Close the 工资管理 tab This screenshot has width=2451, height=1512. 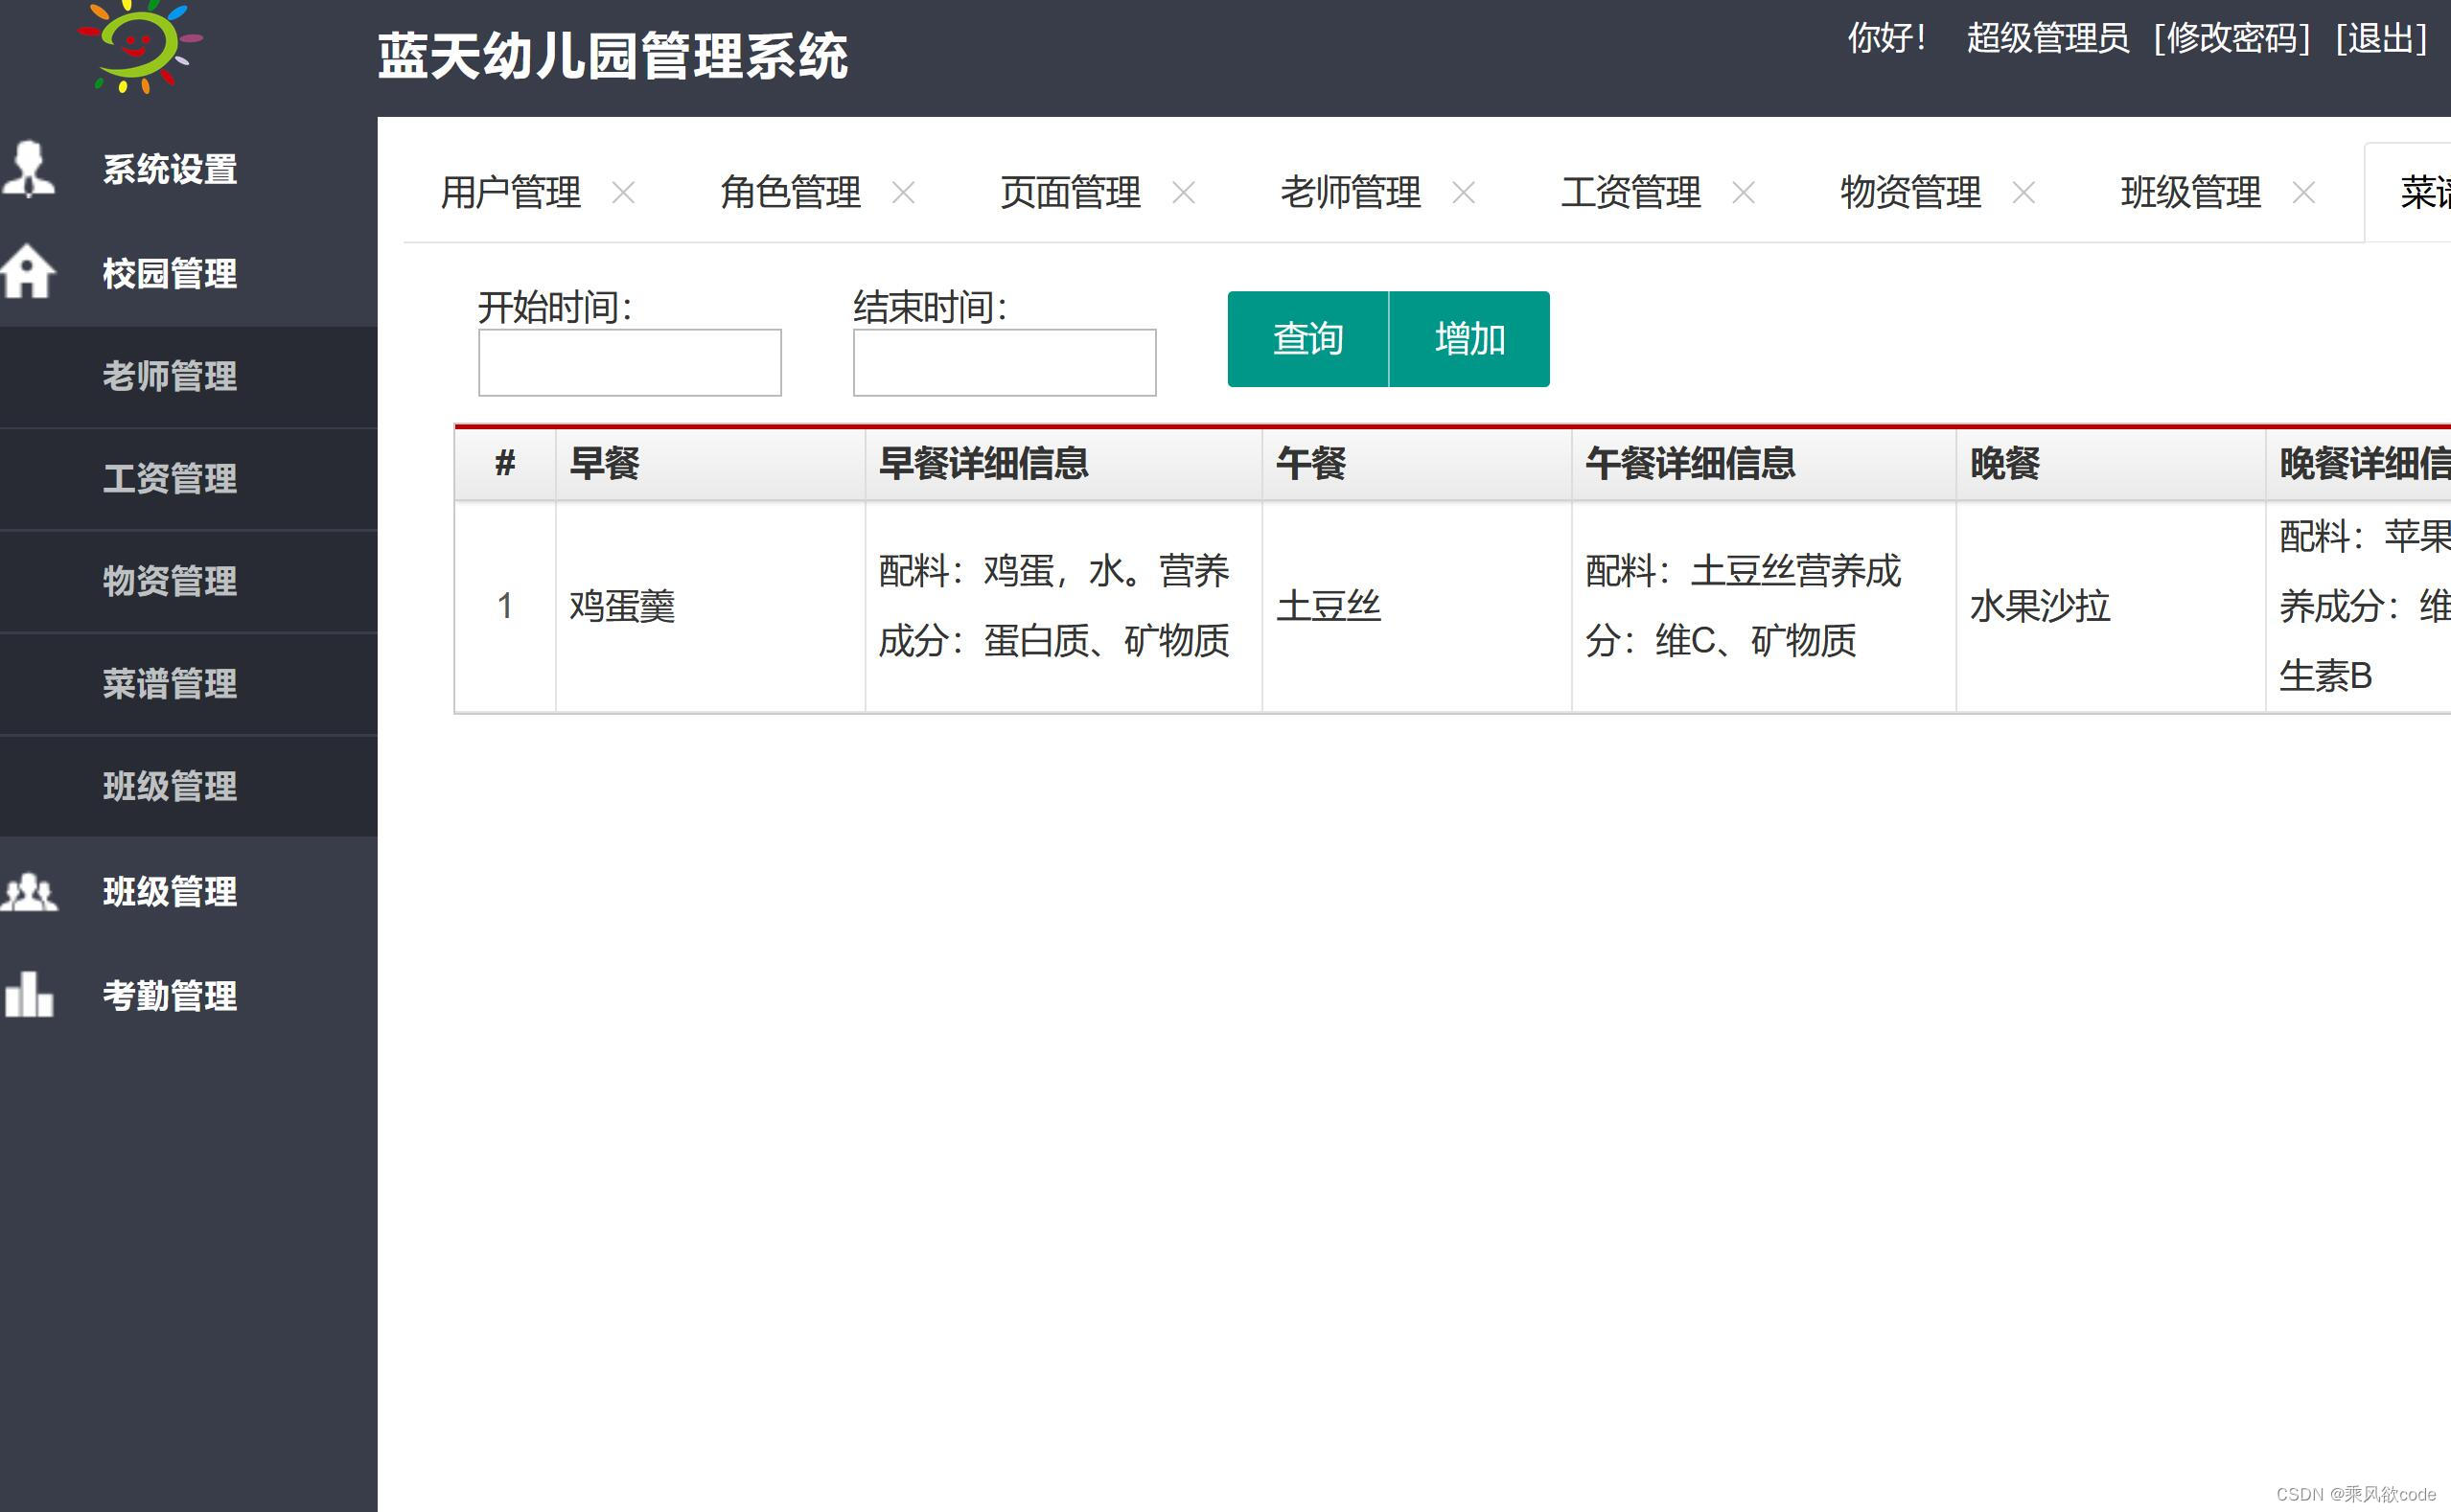click(1744, 192)
